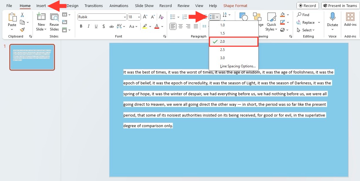Expand the highlight color dropdown arrow
This screenshot has height=181, width=360.
150,26
